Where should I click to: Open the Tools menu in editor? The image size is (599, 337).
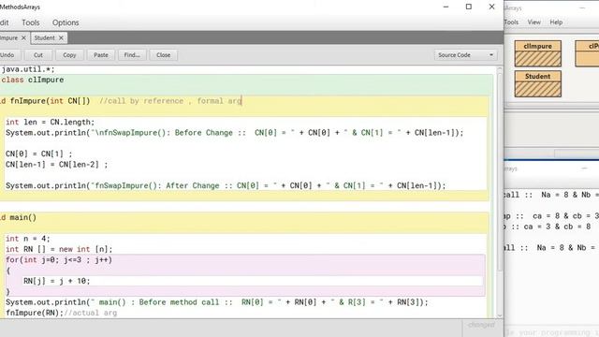[x=31, y=22]
